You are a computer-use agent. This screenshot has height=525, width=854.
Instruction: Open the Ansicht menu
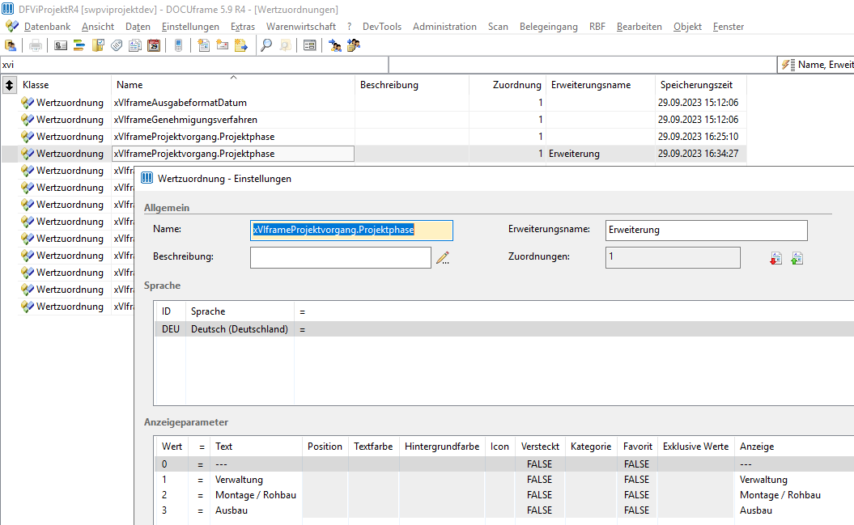point(98,27)
